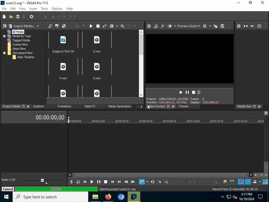
Task: Open the Preview (Auto) quality dropdown
Action: tap(189, 26)
